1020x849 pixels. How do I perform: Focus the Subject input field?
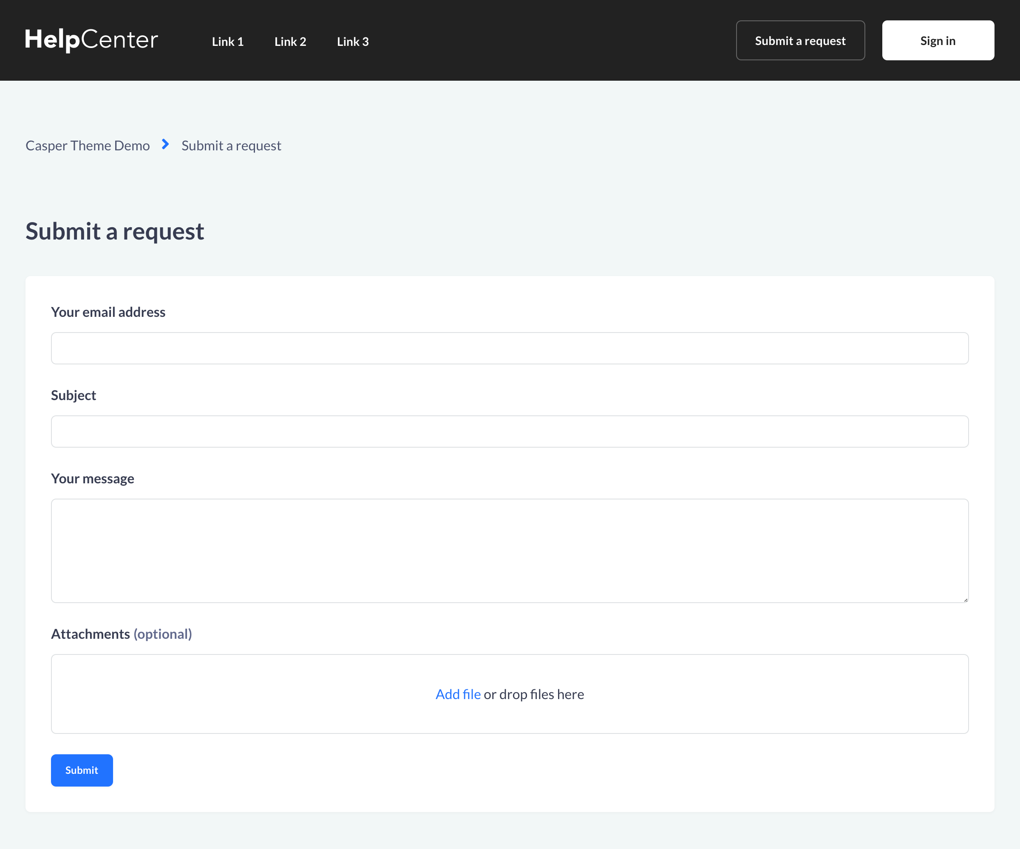click(510, 432)
